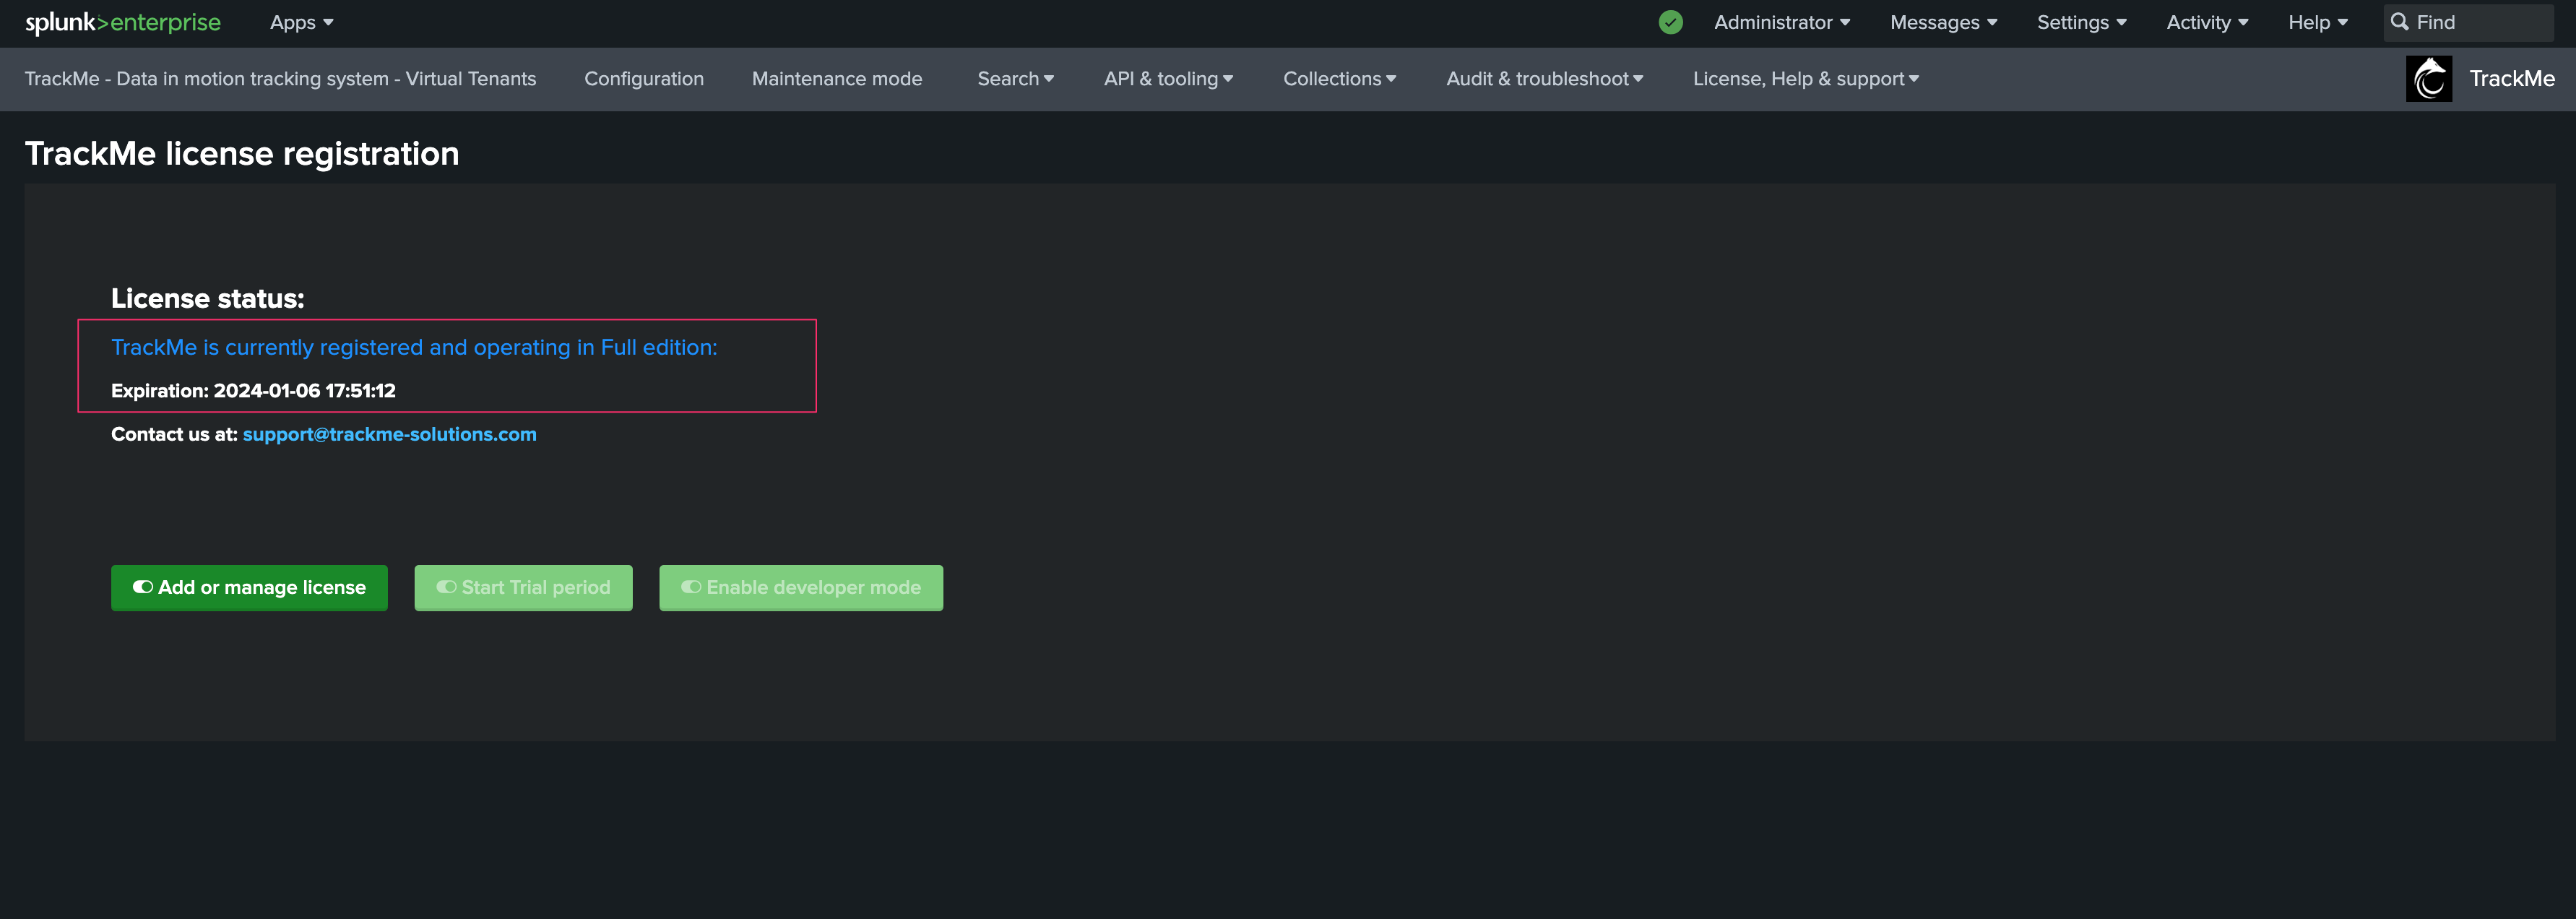
Task: Click the search magnifier icon in Find
Action: 2399,22
